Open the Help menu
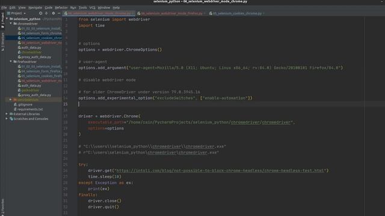 (x=116, y=8)
